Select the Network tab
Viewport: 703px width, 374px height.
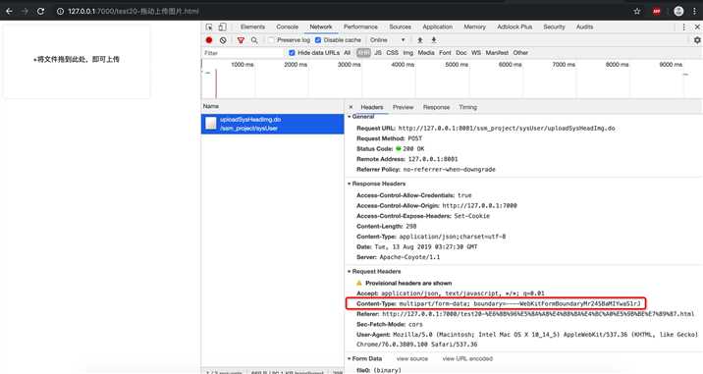click(320, 27)
